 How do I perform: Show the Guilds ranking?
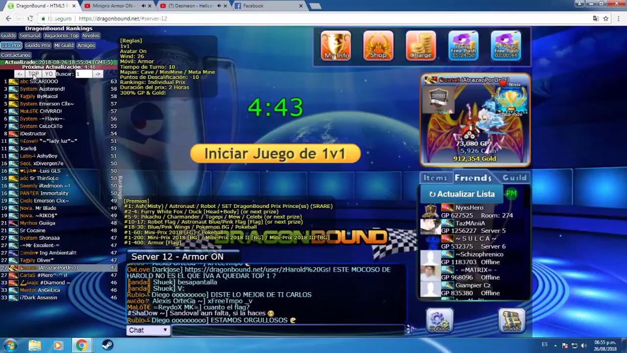pos(8,36)
